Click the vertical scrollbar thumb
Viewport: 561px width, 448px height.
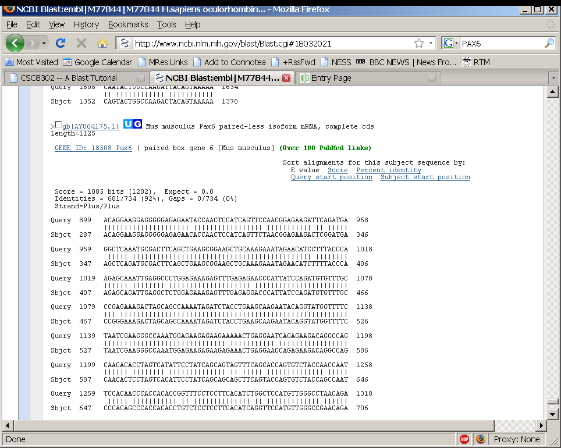tap(553, 402)
